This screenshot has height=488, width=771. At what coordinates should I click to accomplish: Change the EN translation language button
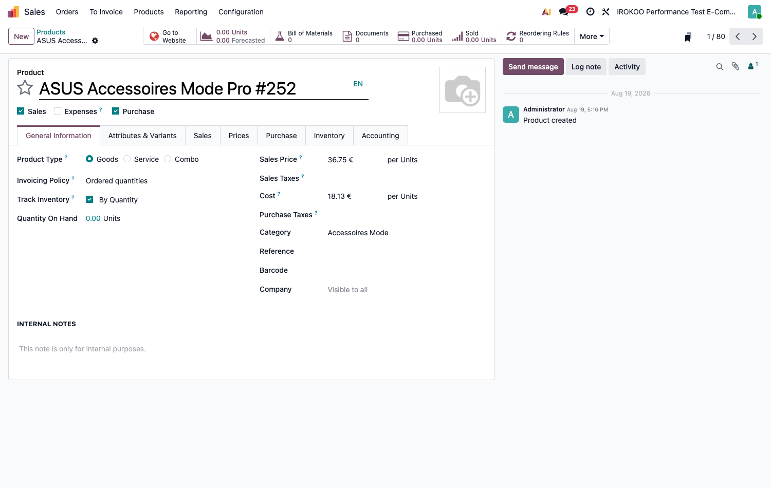coord(358,84)
